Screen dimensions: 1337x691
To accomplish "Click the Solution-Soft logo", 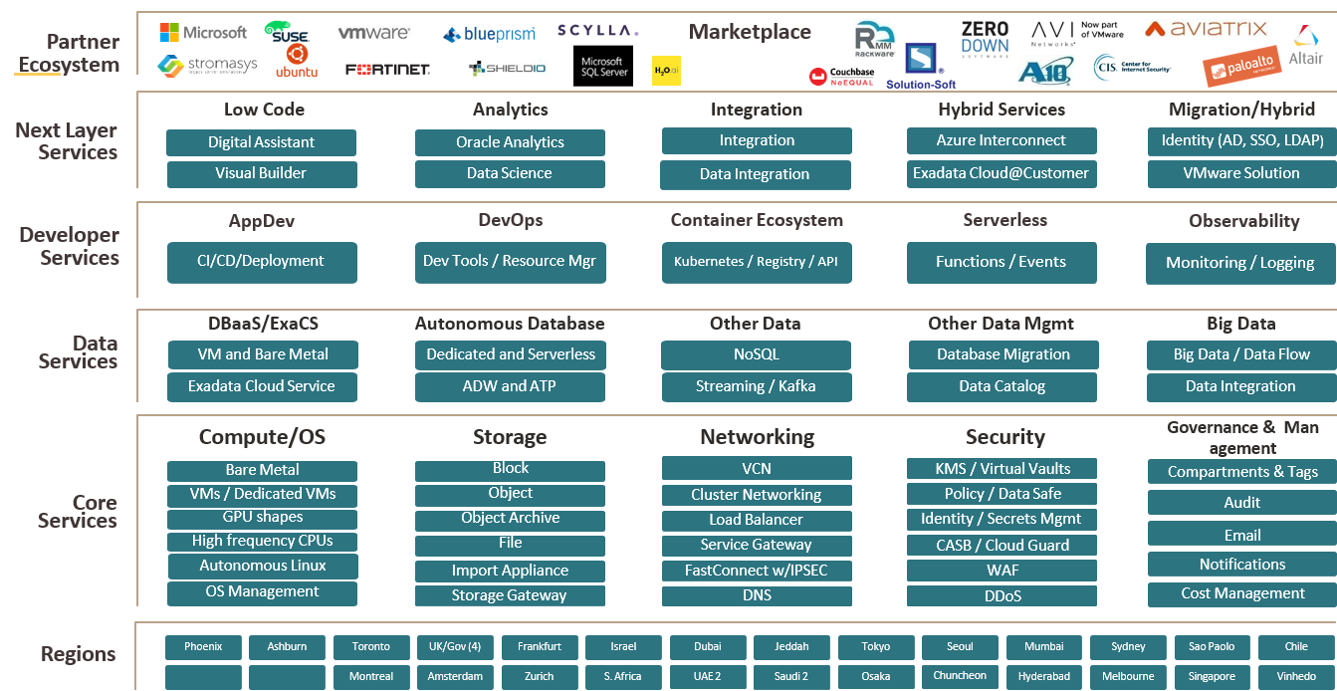I will tap(922, 67).
